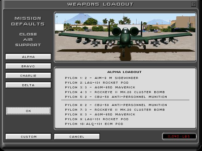Click the MISSION DEFAULTS label
This screenshot has width=202, height=151.
tap(28, 21)
